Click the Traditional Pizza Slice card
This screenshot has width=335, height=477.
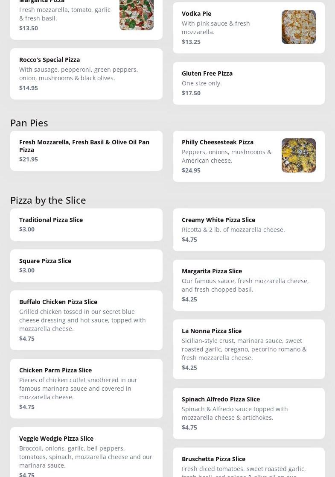[x=86, y=225]
